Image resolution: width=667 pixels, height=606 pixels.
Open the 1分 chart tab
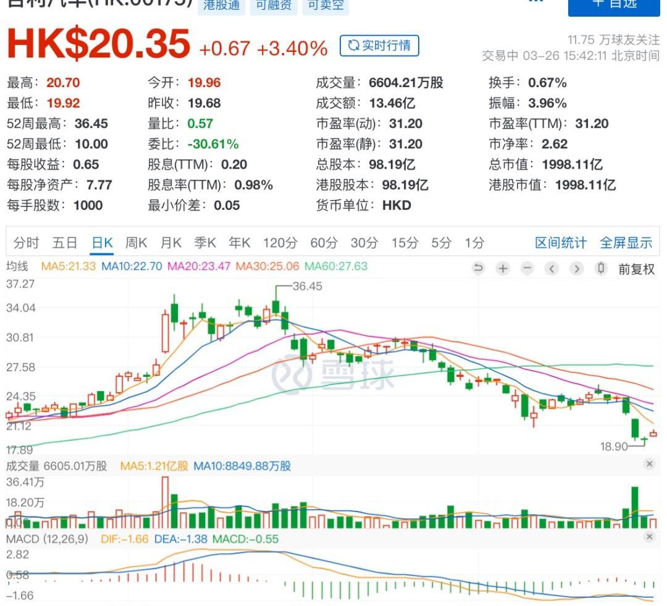click(474, 243)
